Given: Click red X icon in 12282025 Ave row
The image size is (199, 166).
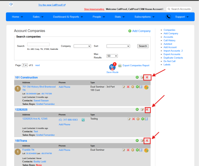Looking at the screenshot, I should [133, 119].
